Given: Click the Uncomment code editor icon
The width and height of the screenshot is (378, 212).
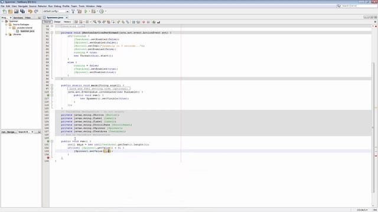Looking at the screenshot, I should [158, 22].
